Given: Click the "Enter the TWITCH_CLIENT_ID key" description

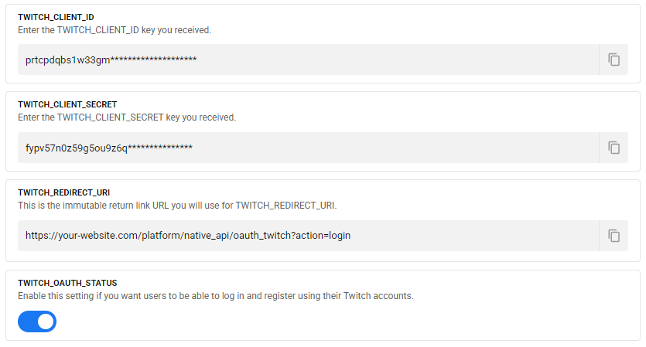Looking at the screenshot, I should pyautogui.click(x=114, y=30).
